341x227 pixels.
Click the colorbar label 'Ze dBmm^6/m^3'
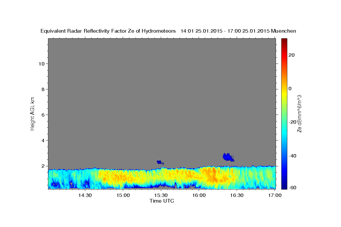[x=299, y=113]
